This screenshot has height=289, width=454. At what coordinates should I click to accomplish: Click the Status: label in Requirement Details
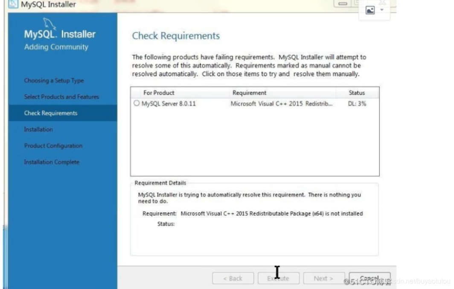click(x=166, y=224)
